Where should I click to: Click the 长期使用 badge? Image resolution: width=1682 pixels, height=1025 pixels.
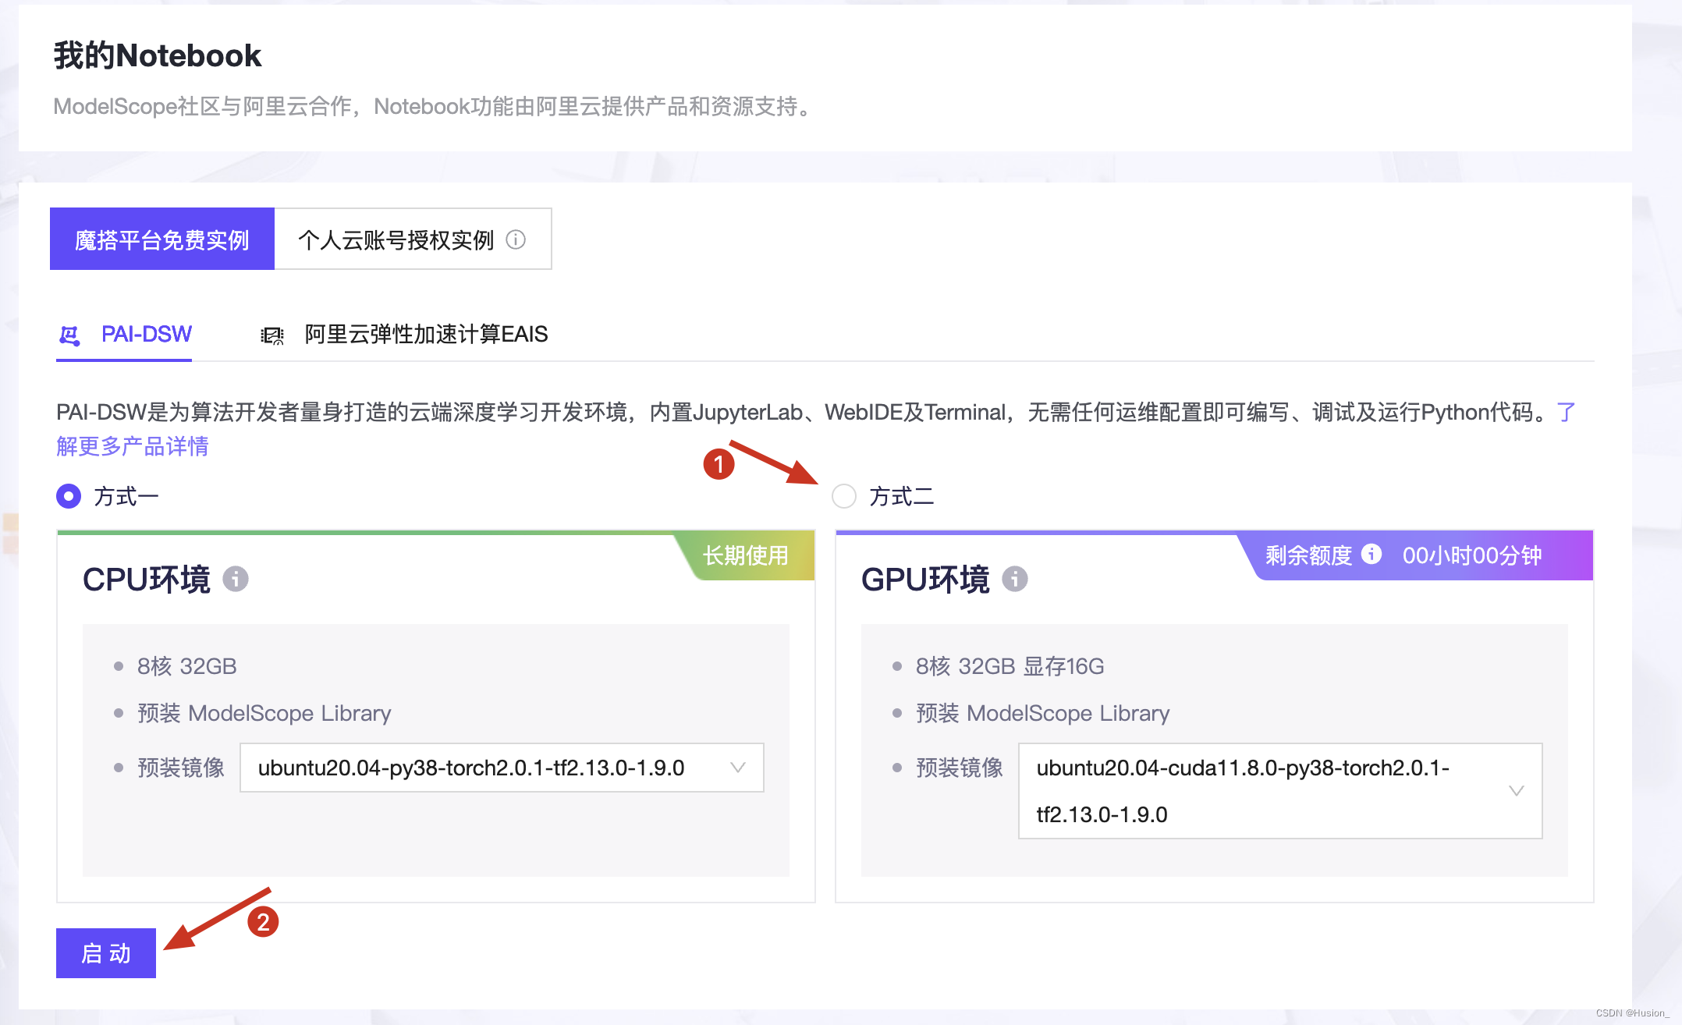tap(744, 555)
